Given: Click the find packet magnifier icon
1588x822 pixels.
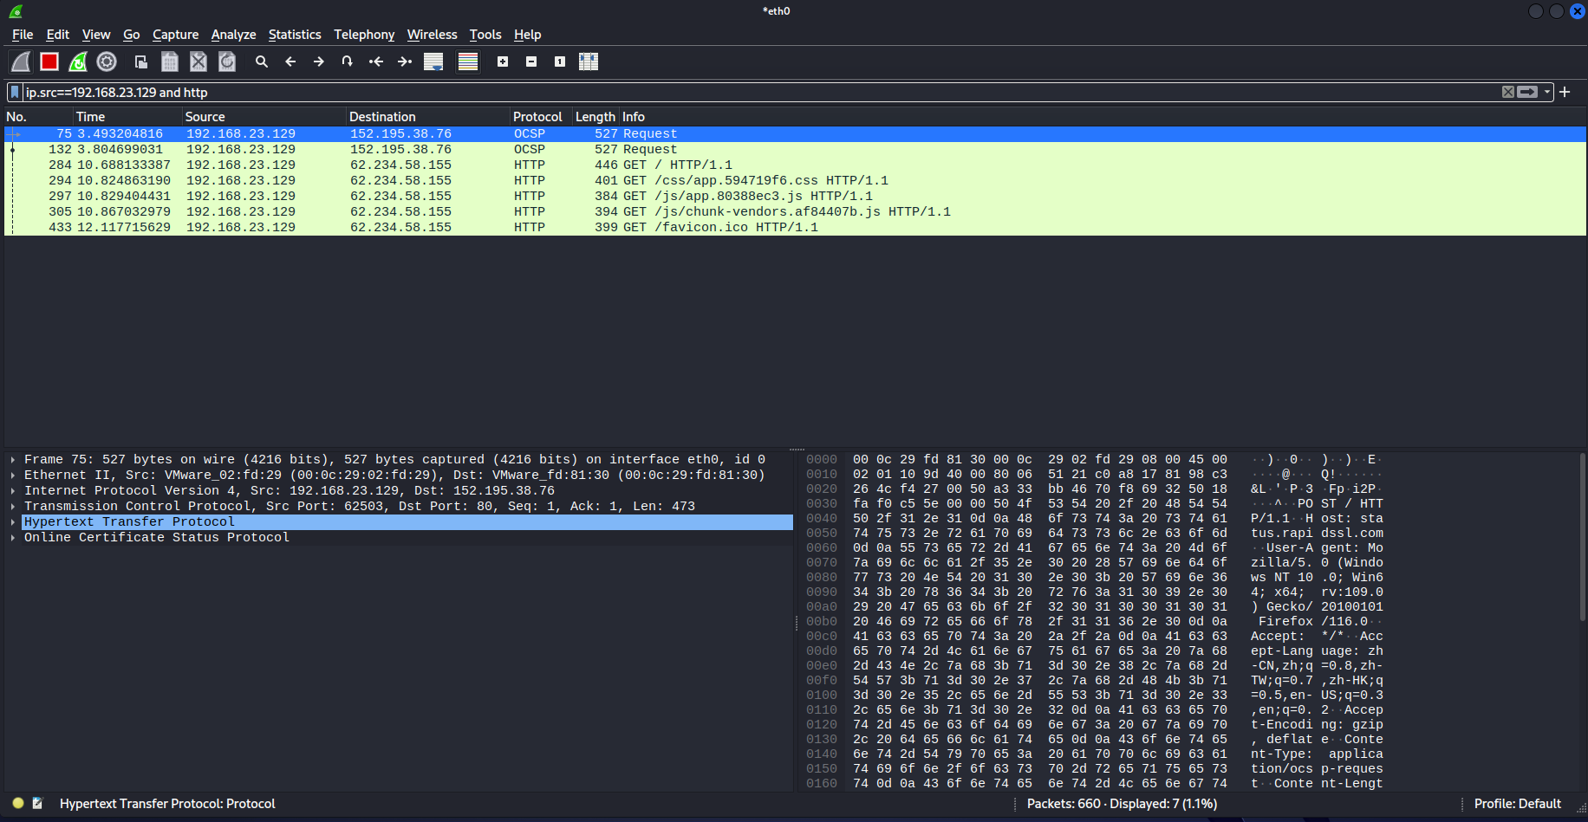Looking at the screenshot, I should point(262,61).
